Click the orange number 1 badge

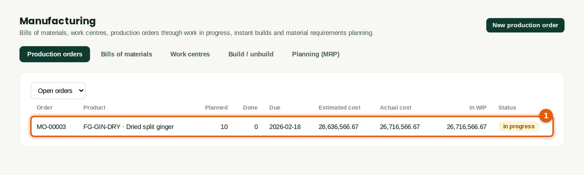tap(546, 116)
